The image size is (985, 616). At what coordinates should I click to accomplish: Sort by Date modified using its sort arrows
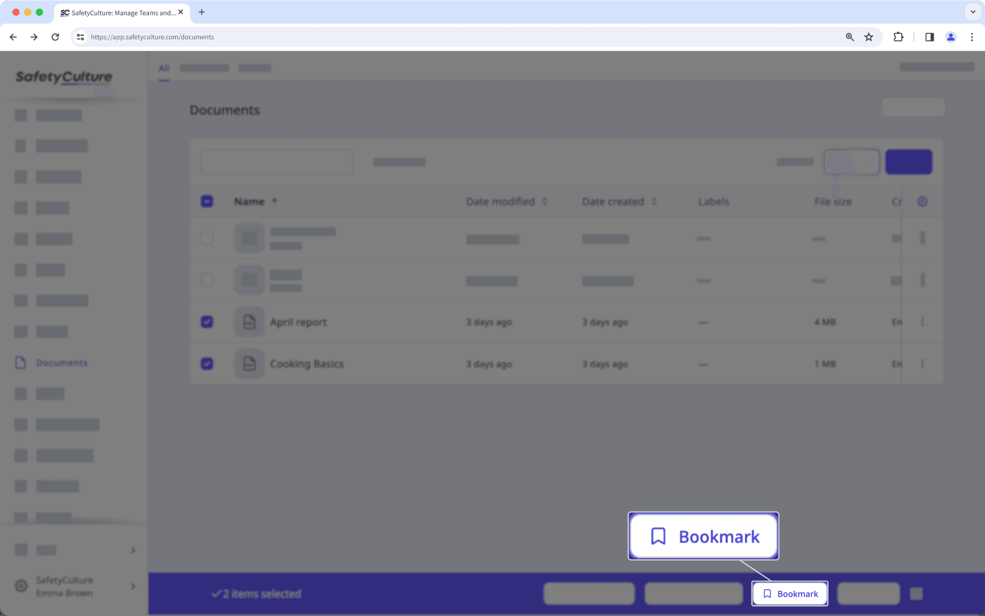coord(545,201)
